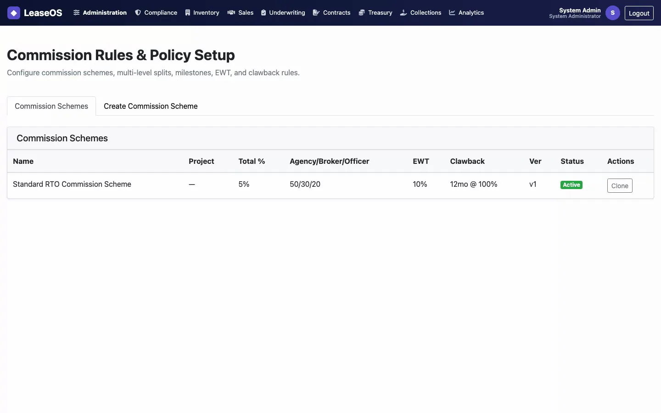Click the Commission Rules & Policy Setup title

click(x=121, y=55)
